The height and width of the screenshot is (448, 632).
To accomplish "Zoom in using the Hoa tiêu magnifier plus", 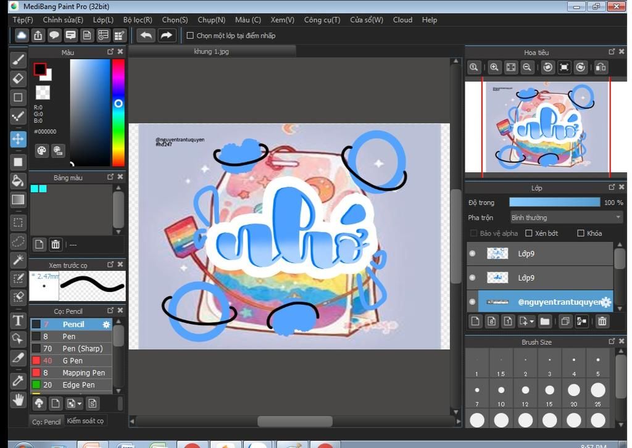I will click(x=494, y=68).
